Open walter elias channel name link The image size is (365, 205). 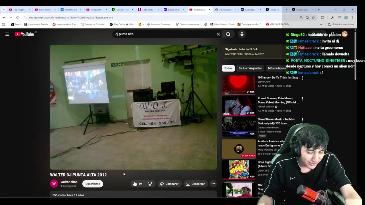pos(69,182)
